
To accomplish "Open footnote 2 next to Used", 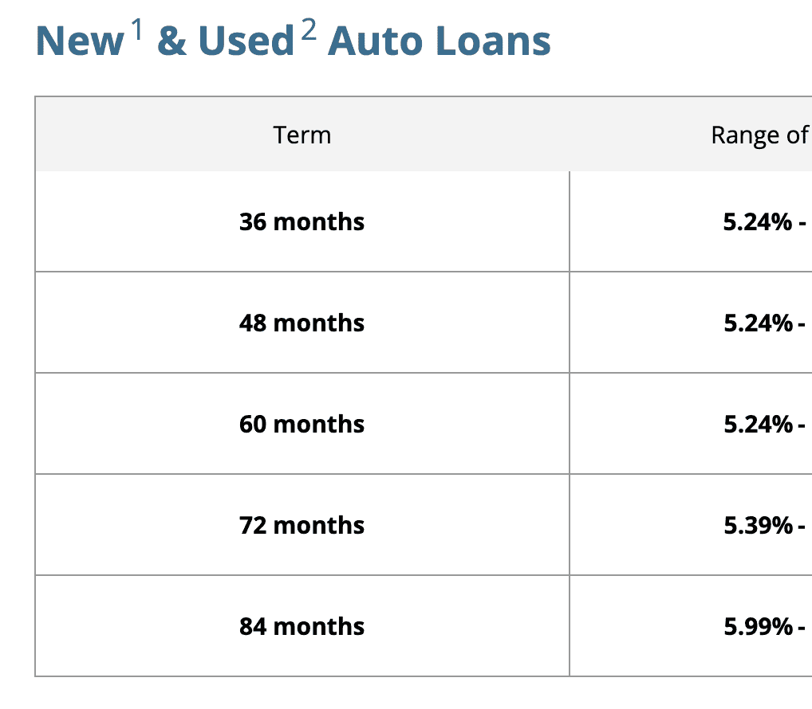I will click(x=309, y=28).
